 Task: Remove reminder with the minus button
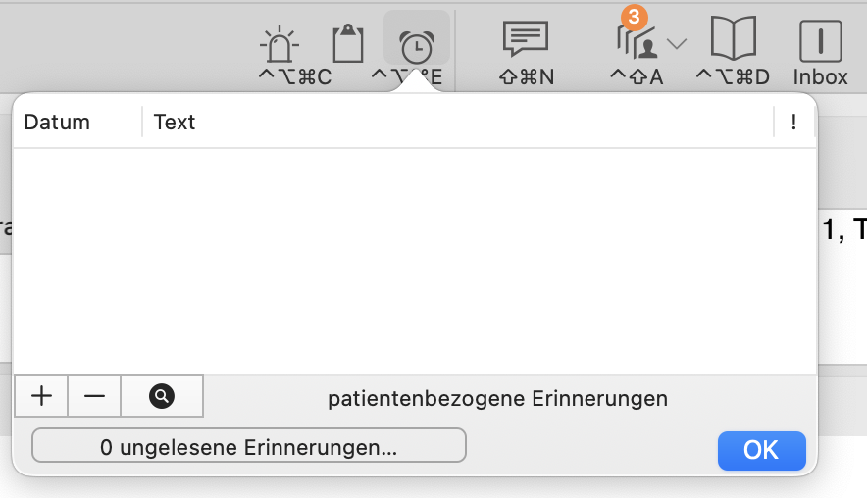[94, 396]
